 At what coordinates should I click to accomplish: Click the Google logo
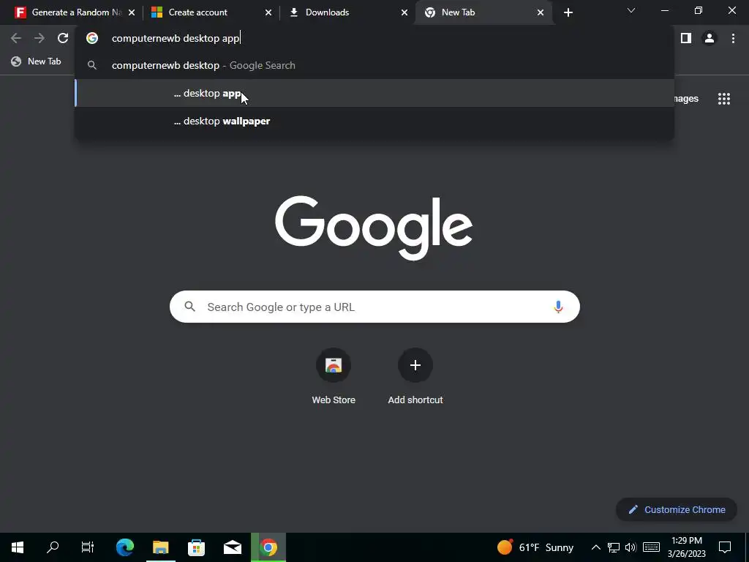(x=374, y=228)
